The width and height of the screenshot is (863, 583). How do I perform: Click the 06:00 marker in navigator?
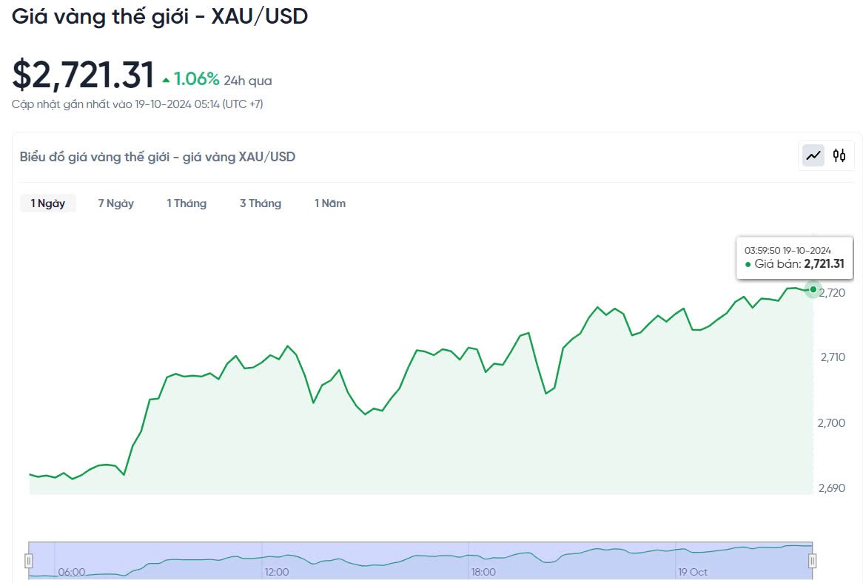pos(72,572)
